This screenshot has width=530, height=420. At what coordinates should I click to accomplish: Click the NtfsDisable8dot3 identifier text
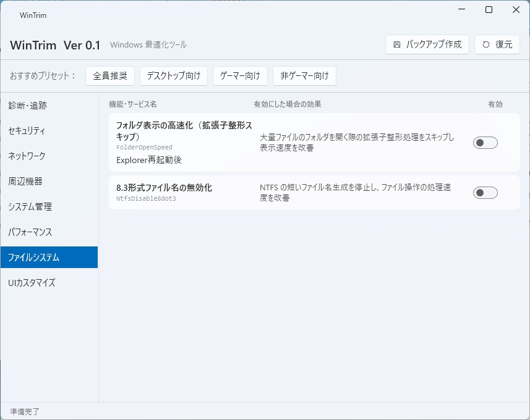coord(146,198)
